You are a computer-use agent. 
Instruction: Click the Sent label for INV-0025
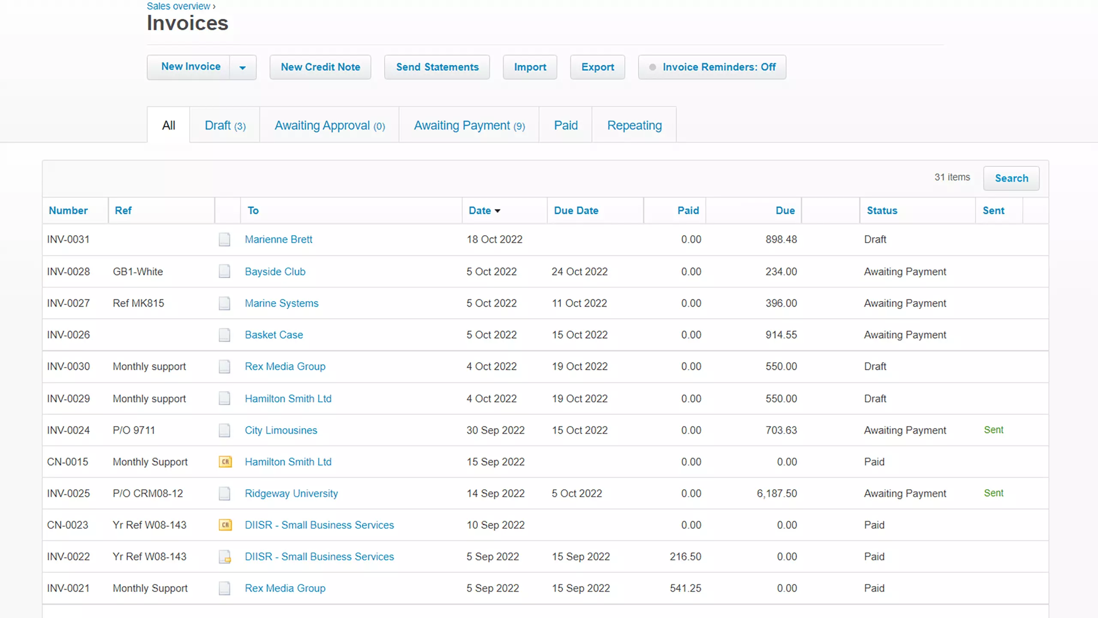(993, 493)
